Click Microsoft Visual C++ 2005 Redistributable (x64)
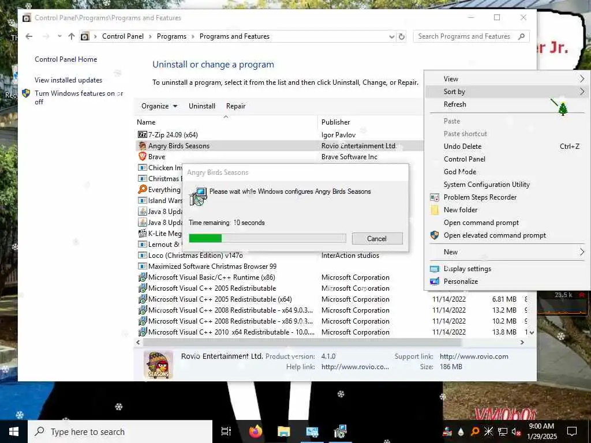This screenshot has width=591, height=443. (x=220, y=299)
